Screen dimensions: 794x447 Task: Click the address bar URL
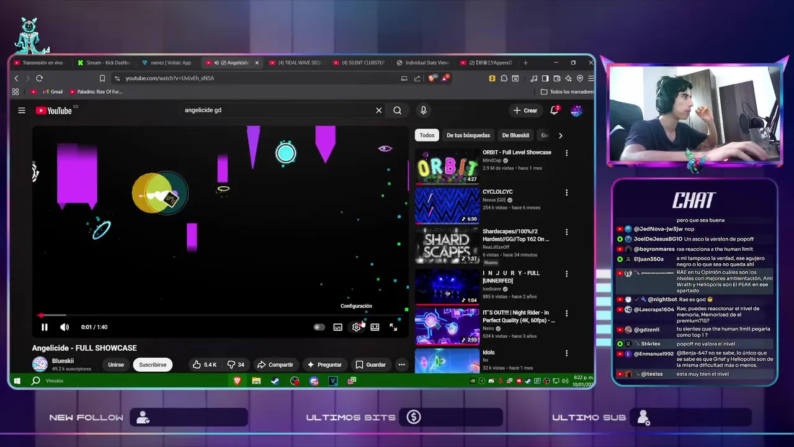coord(169,78)
